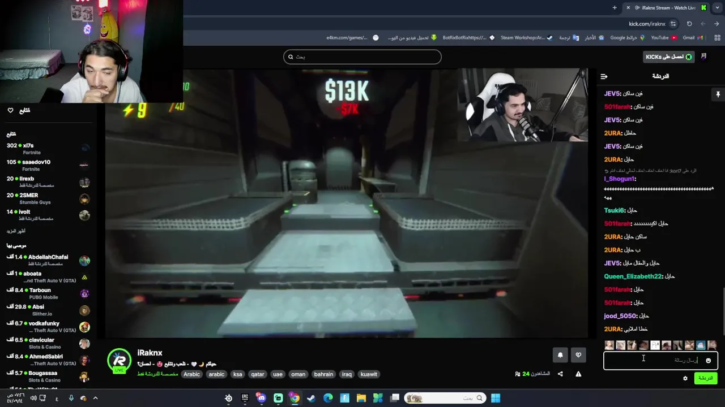Open the Gmail bookmark
This screenshot has width=725, height=407.
coord(693,37)
